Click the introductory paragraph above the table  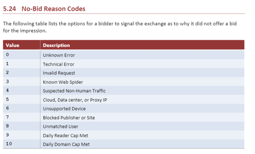coord(124,27)
